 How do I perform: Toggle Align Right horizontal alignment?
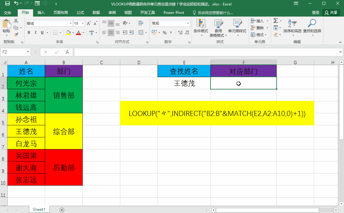coord(118,33)
